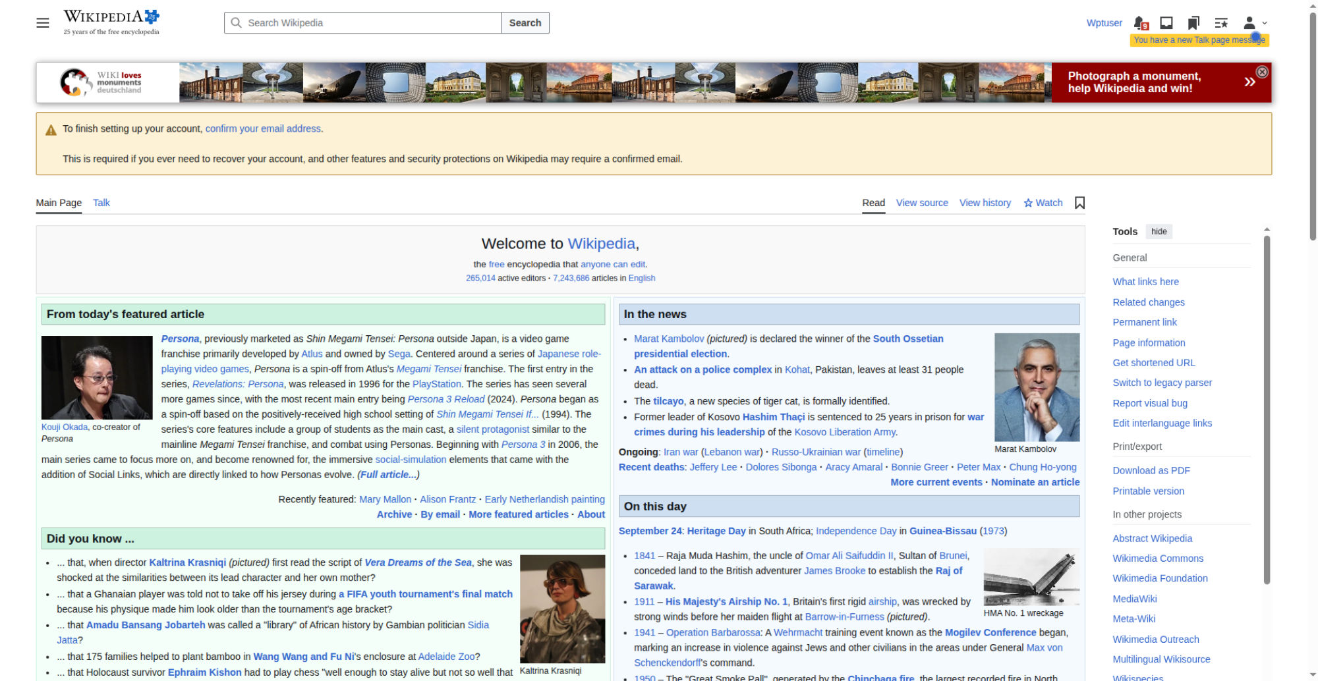Open the Marat Kambolov portrait thumbnail
1318x681 pixels.
[1037, 387]
